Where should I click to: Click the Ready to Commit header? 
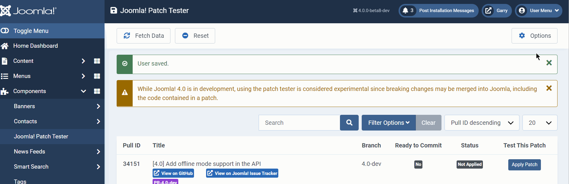click(418, 145)
